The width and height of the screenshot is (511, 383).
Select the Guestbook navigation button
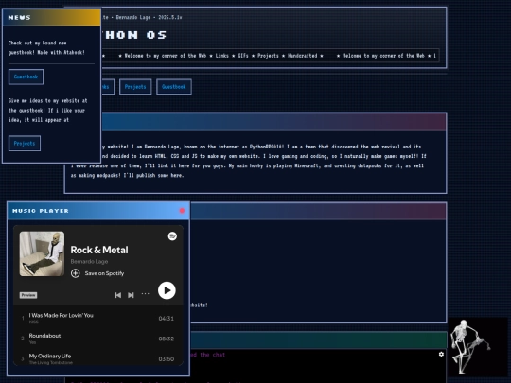174,87
